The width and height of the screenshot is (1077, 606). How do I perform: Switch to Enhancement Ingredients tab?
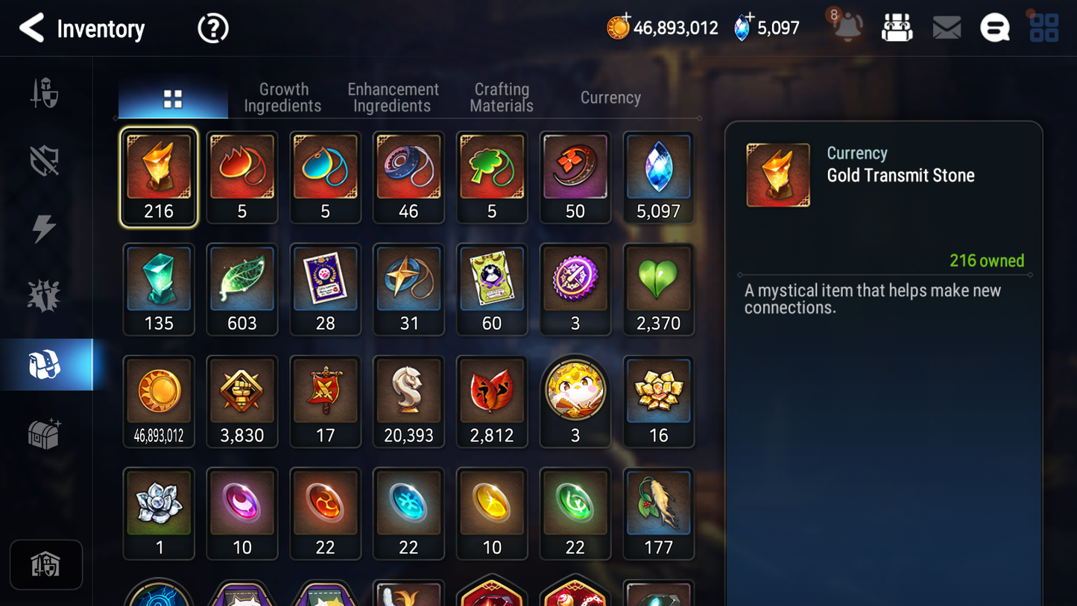point(393,98)
